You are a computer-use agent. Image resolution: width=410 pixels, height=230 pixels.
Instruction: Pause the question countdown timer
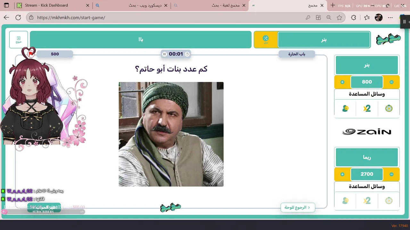click(164, 54)
